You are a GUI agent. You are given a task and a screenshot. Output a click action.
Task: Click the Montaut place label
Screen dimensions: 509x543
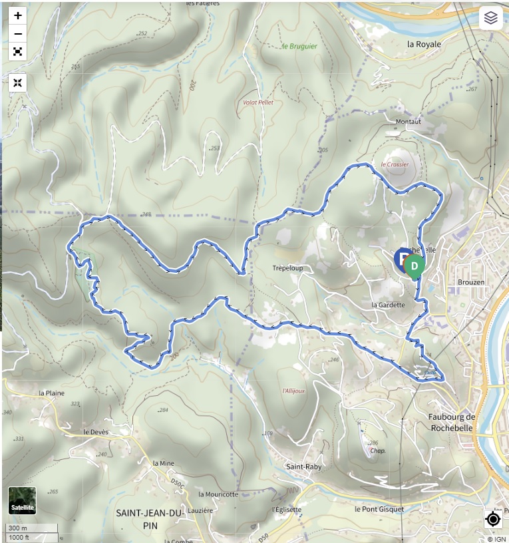tap(409, 122)
